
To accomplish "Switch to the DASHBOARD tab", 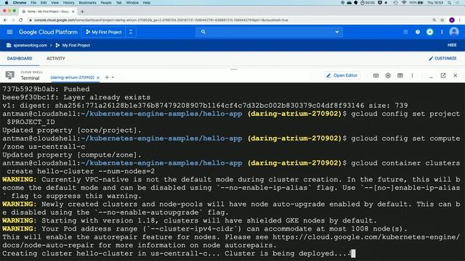I will pyautogui.click(x=20, y=59).
